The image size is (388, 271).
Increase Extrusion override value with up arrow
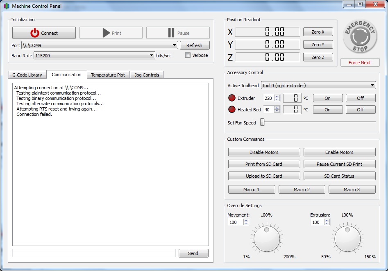click(327, 220)
